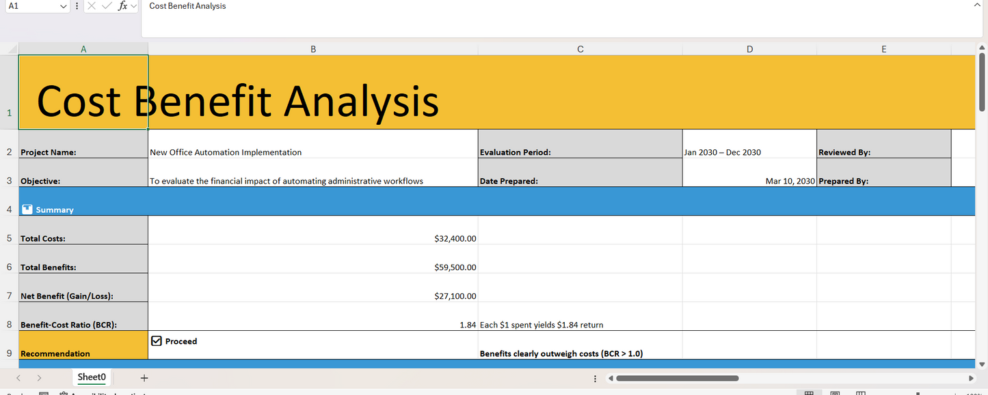Open the dropdown next to fx icon
The height and width of the screenshot is (395, 988).
[x=133, y=6]
